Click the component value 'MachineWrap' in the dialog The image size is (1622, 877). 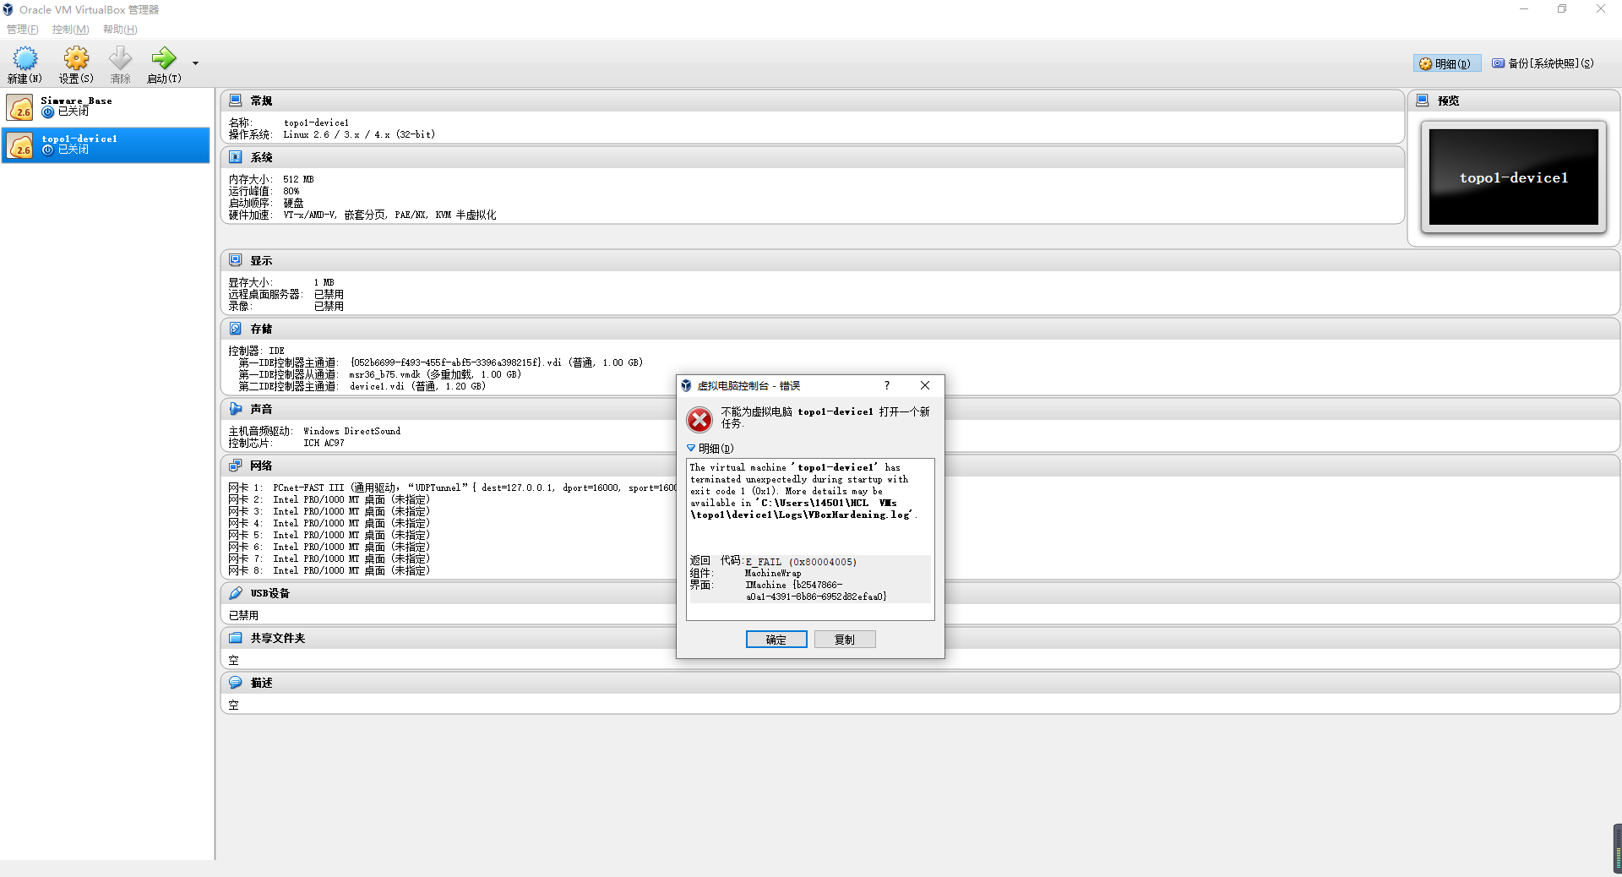(x=773, y=573)
